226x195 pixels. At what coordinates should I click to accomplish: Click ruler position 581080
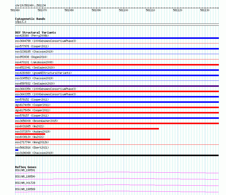tap(69, 10)
